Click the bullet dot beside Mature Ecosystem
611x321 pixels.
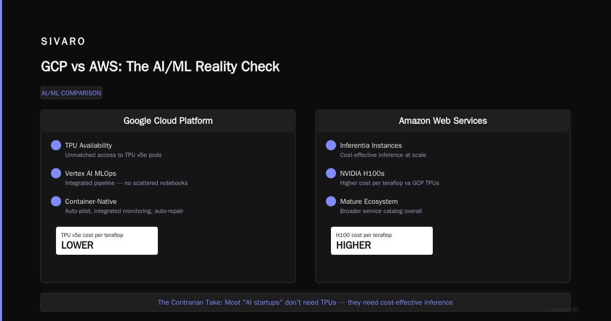coord(331,201)
